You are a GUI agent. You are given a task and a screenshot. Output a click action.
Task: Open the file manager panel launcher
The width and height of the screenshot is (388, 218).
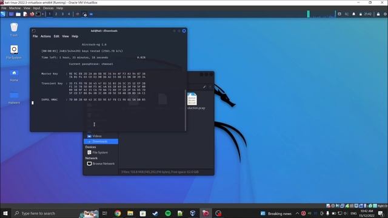coord(18,14)
